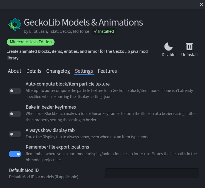
Task: Open the About tab
Action: click(x=14, y=71)
